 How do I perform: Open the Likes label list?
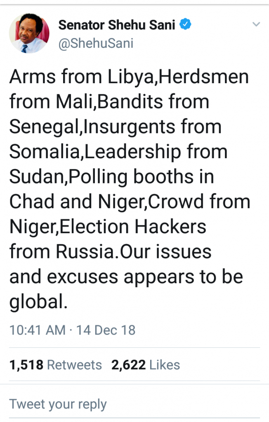pos(165,365)
